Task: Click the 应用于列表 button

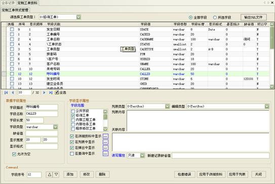Action: pos(238,174)
